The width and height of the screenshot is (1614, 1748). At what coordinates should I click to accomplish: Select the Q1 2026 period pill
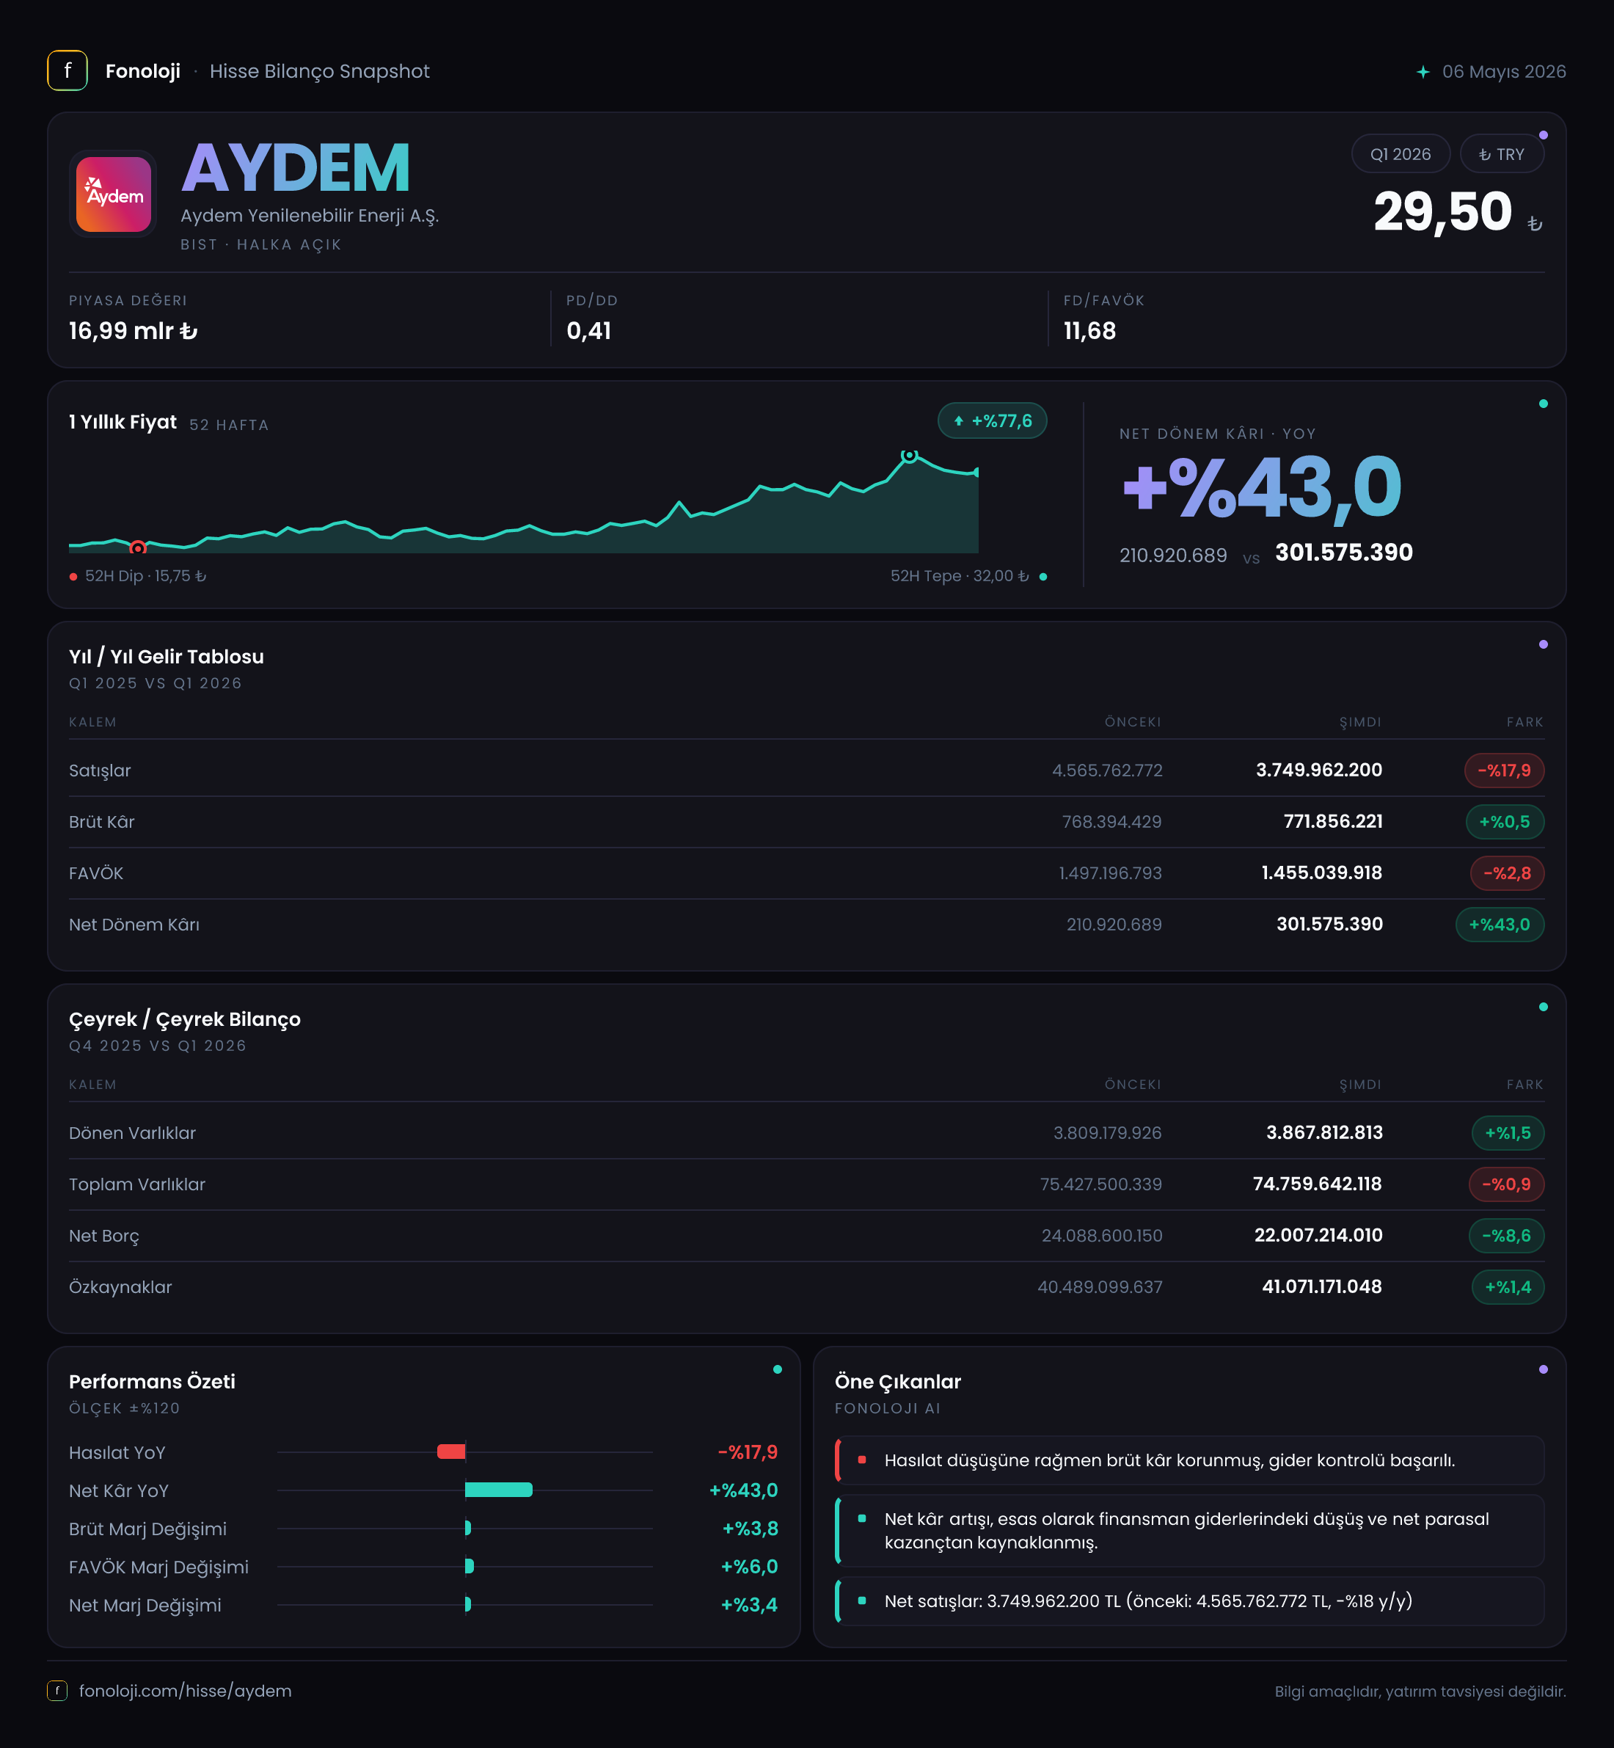coord(1400,154)
